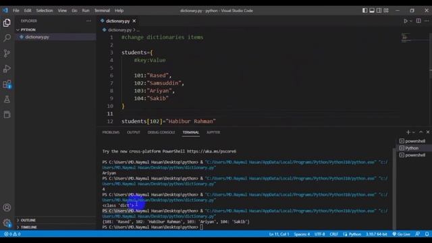The image size is (432, 243).
Task: Open run options dropdown arrow
Action: (411, 21)
